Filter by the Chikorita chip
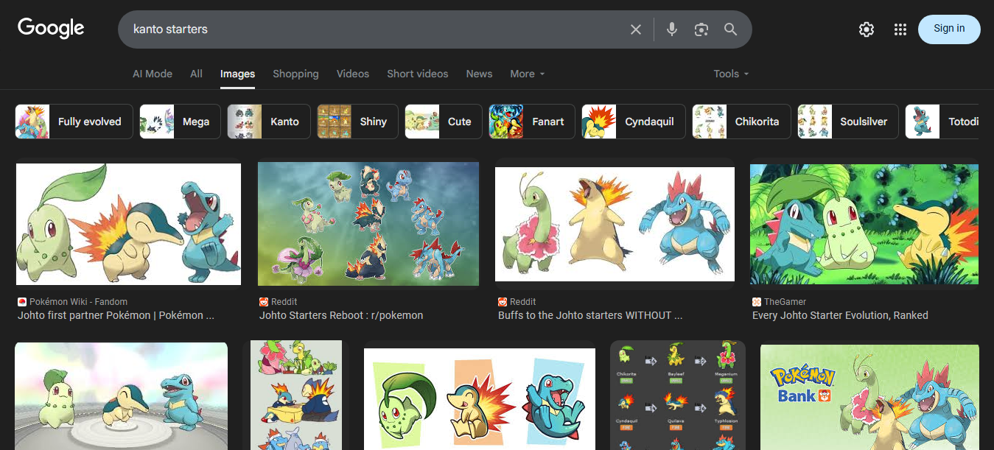 pos(741,122)
